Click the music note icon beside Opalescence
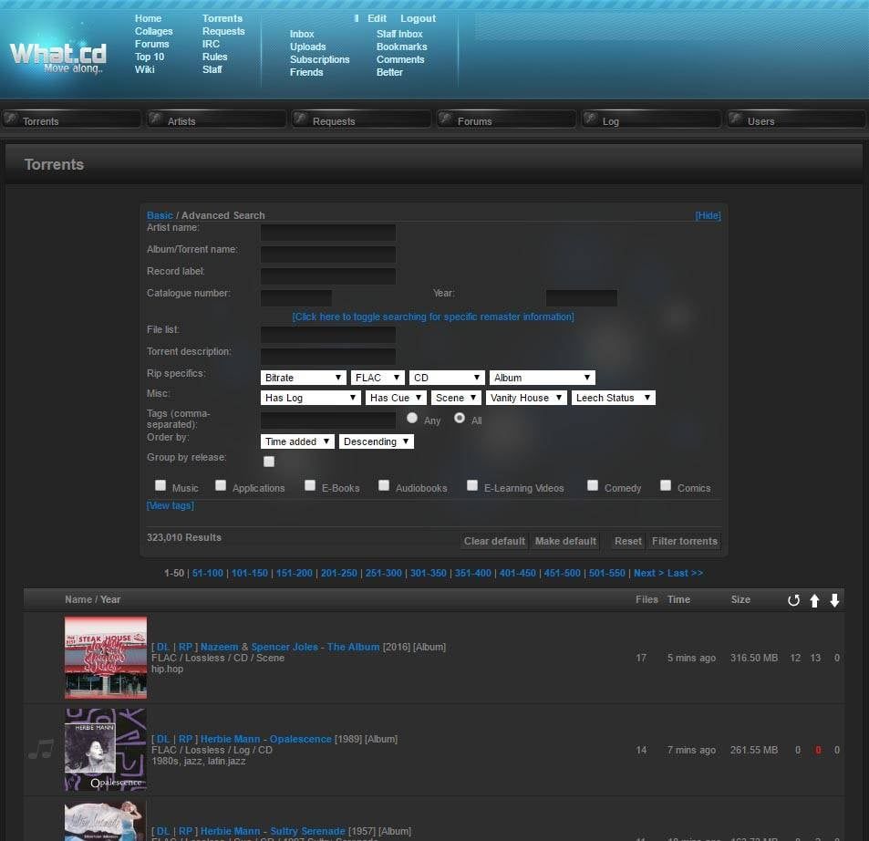The width and height of the screenshot is (869, 841). 40,750
